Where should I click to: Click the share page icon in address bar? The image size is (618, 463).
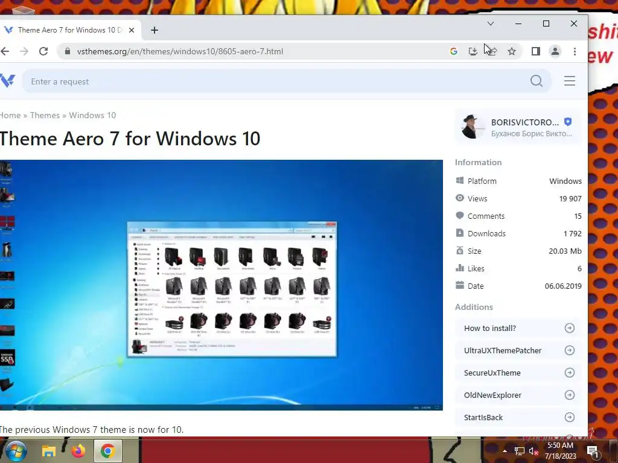[x=492, y=51]
